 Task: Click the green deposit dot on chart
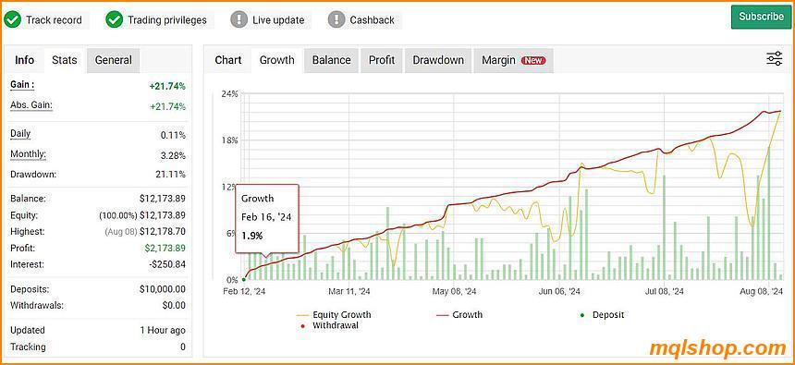coord(244,279)
